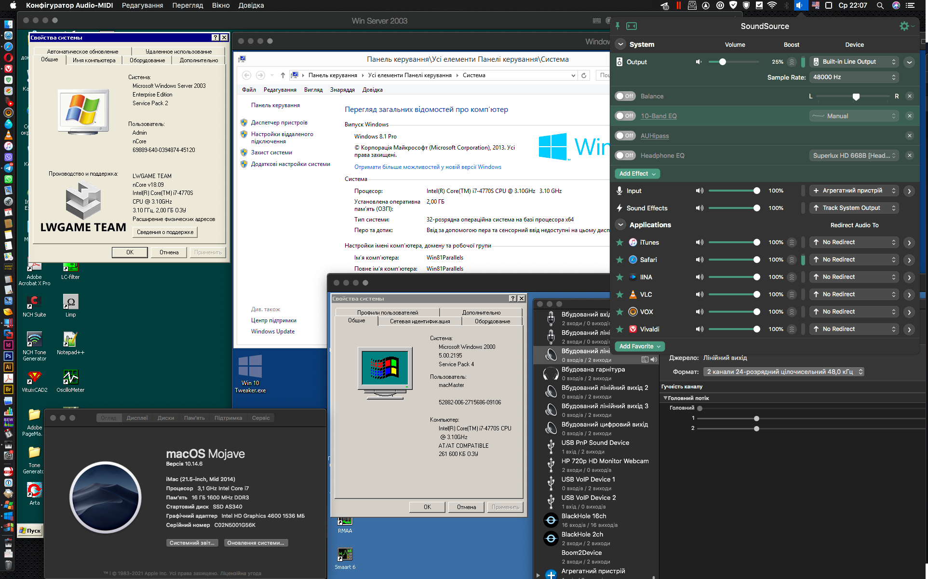The width and height of the screenshot is (928, 579).
Task: Expand Safari advanced options arrow
Action: (x=909, y=260)
